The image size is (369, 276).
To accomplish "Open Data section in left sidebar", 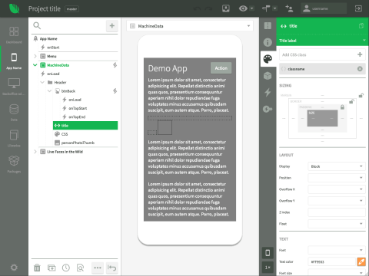I will point(14,112).
